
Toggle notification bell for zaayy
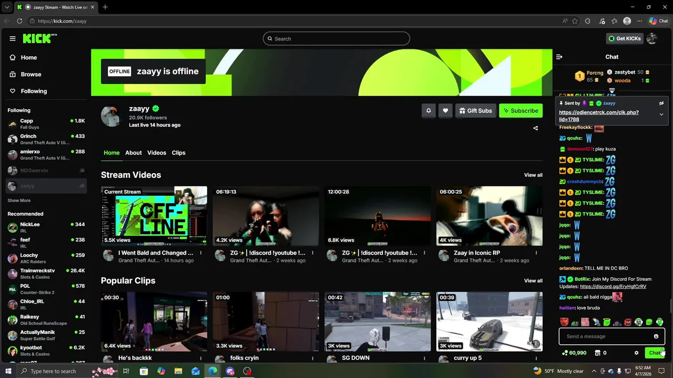(x=429, y=111)
